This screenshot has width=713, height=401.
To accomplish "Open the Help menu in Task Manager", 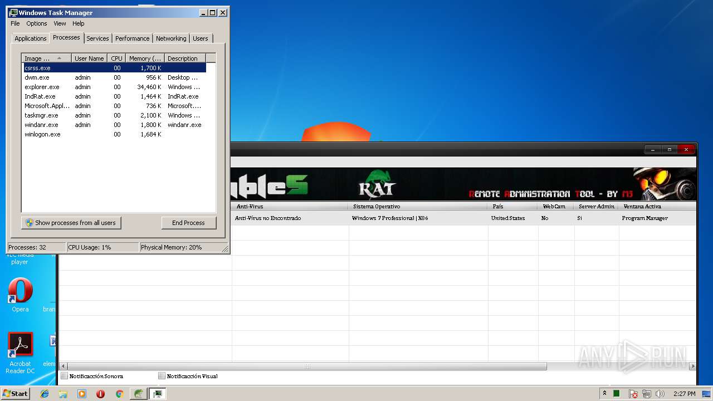I will click(79, 23).
